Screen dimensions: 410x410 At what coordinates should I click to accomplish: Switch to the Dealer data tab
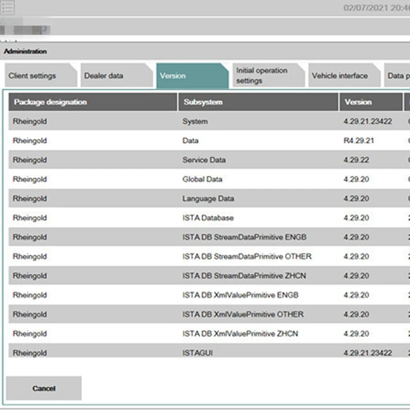pyautogui.click(x=117, y=75)
